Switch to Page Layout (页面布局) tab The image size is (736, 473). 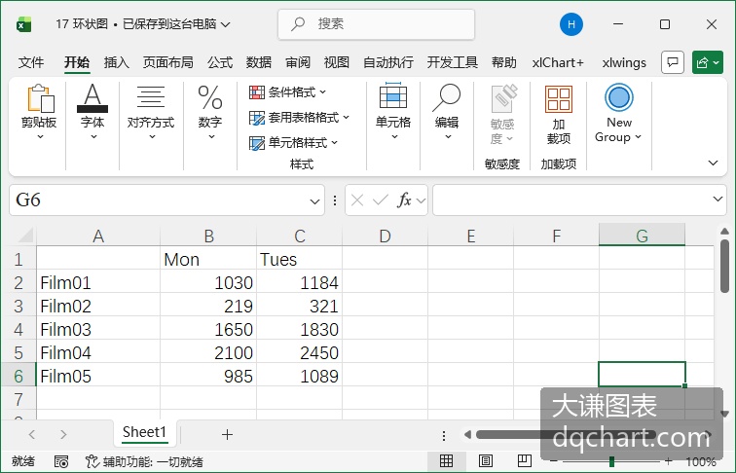[168, 62]
